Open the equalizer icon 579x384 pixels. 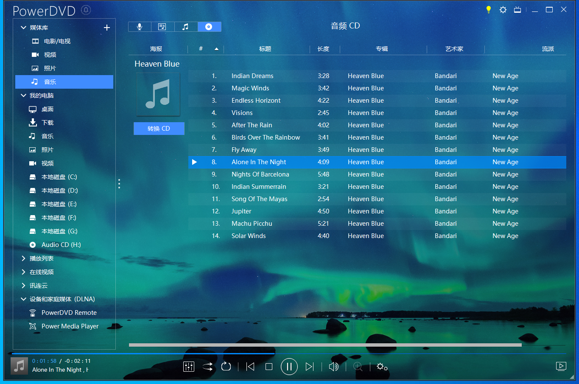[189, 367]
